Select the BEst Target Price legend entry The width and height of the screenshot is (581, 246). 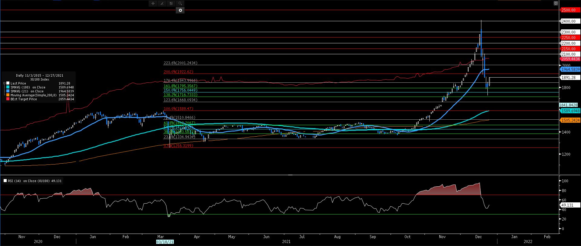click(x=24, y=99)
